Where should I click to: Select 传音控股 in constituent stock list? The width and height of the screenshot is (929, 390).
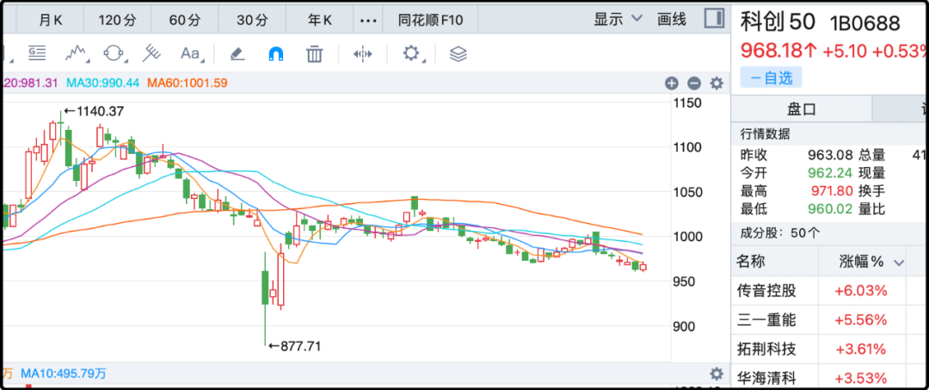(767, 291)
